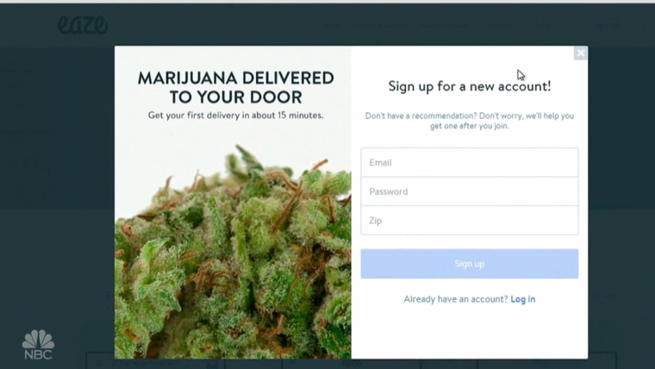Click into the Email field
The width and height of the screenshot is (655, 369).
tap(470, 162)
